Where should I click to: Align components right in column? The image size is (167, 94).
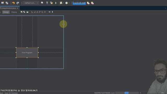point(35,12)
